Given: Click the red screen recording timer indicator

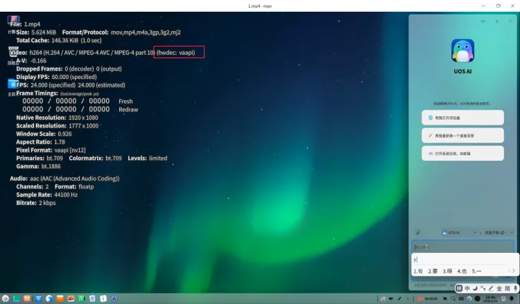Looking at the screenshot, I should tap(427, 298).
